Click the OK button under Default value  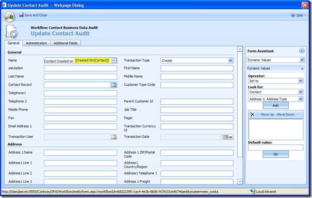pyautogui.click(x=275, y=154)
